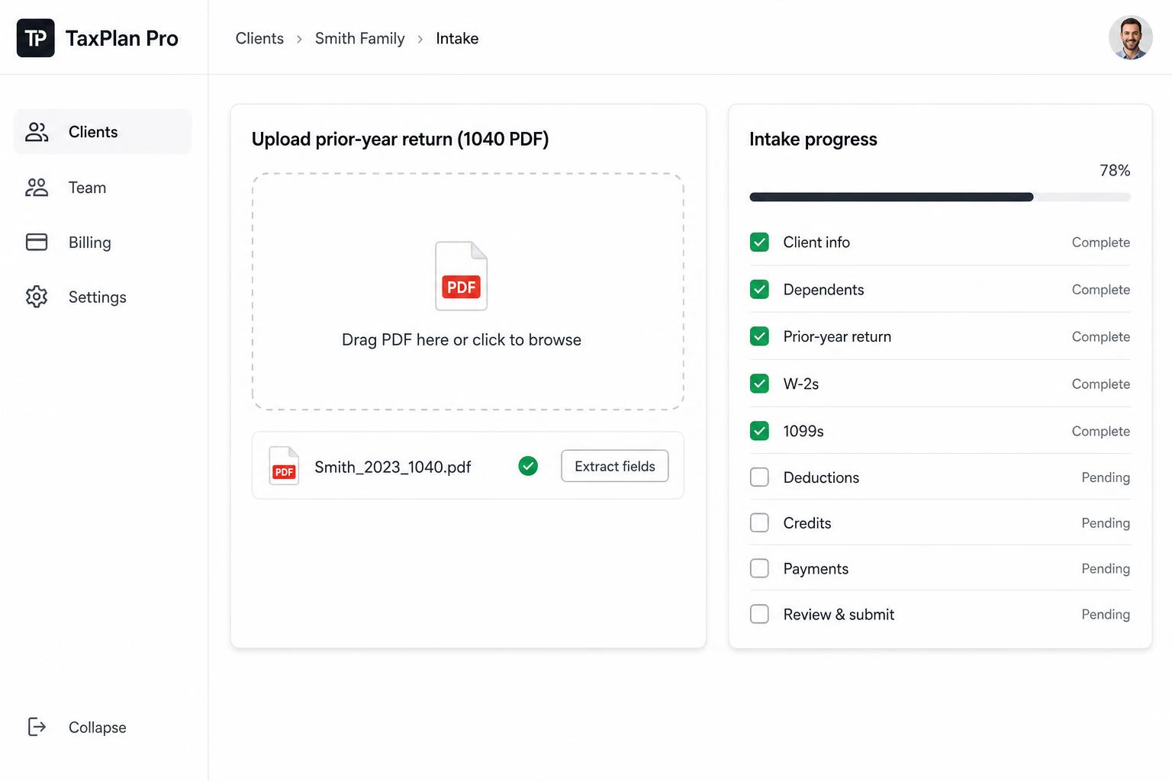The image size is (1172, 781).
Task: Open the Clients sidebar menu item
Action: click(103, 132)
